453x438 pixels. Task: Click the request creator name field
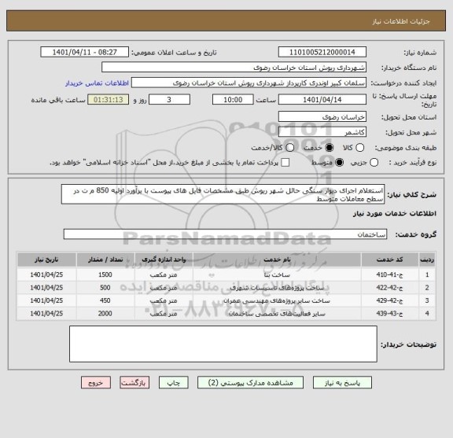click(x=249, y=83)
